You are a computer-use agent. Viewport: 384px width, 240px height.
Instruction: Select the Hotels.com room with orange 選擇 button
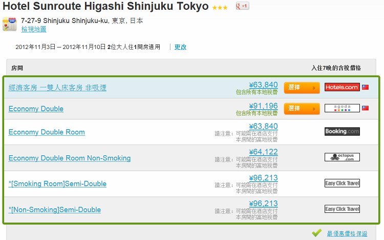tap(302, 88)
